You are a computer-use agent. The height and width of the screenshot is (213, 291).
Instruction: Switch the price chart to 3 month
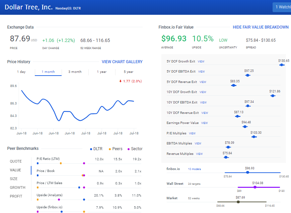75,72
